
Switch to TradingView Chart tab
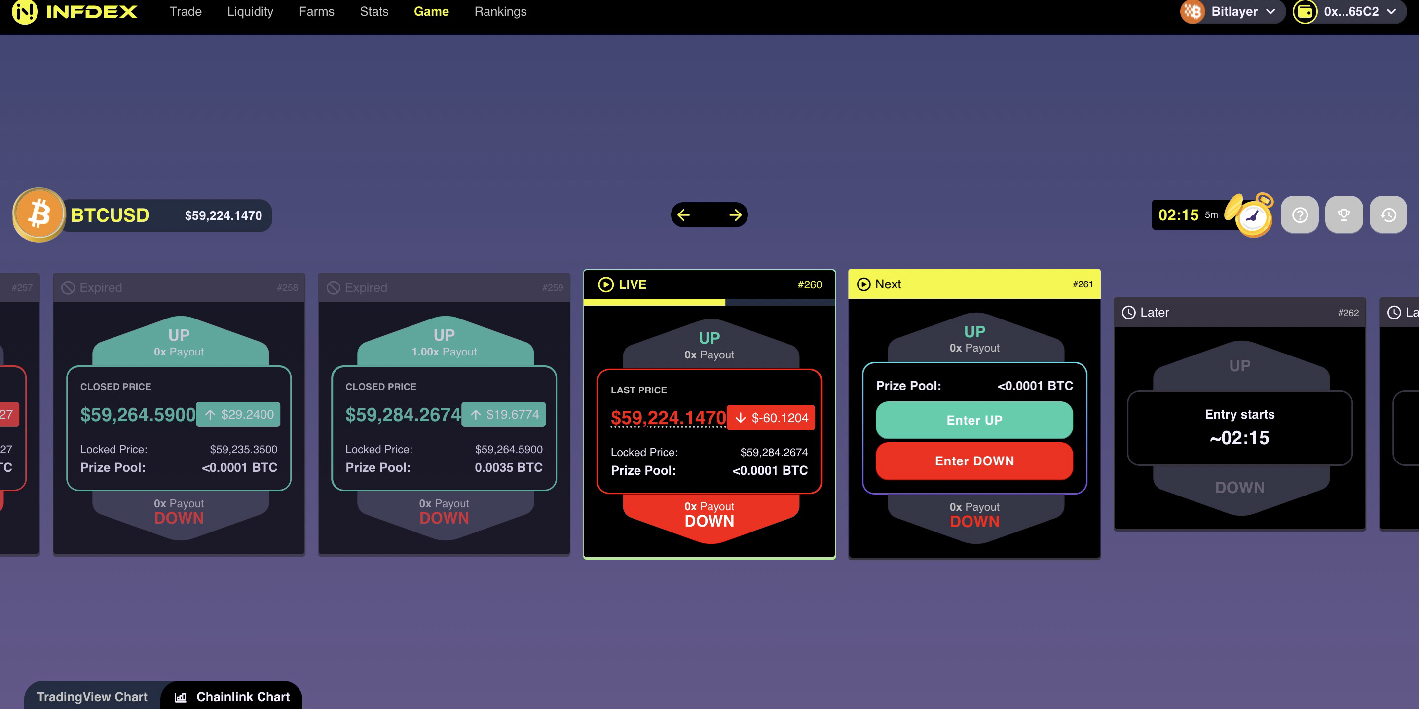coord(92,696)
